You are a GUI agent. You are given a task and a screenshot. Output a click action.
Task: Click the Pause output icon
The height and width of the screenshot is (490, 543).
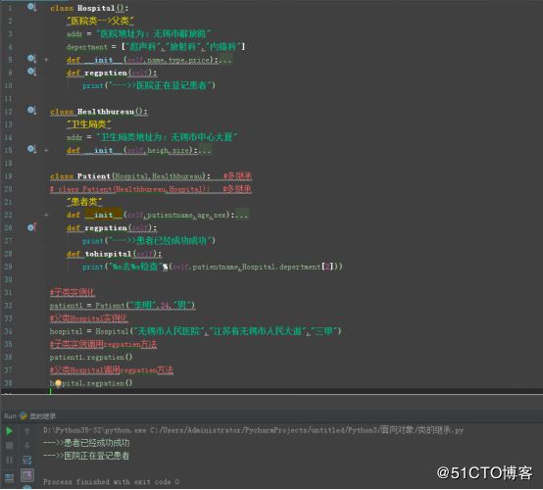[x=10, y=460]
